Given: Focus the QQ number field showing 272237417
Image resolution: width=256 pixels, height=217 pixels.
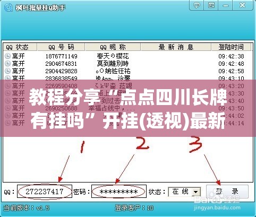Looking at the screenshot, I should (x=45, y=192).
